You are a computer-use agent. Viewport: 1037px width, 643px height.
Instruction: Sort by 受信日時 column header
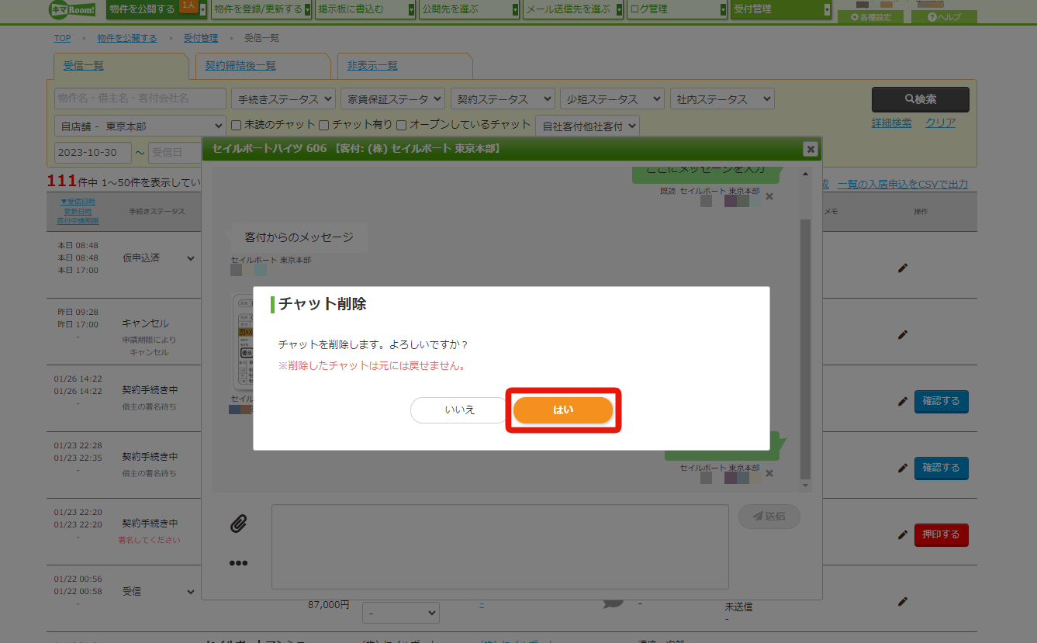coord(78,202)
